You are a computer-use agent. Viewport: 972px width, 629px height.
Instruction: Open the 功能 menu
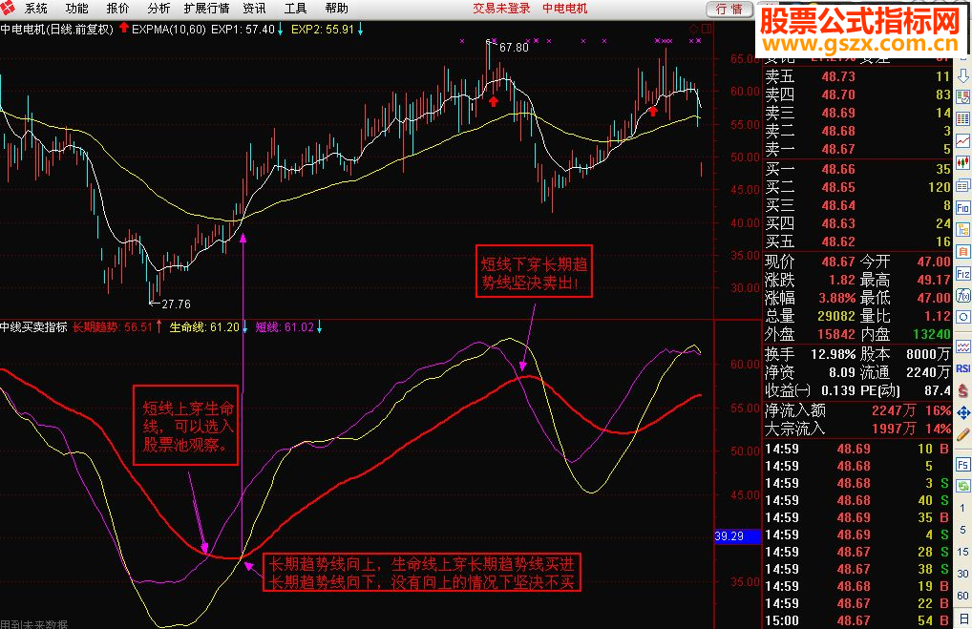click(x=77, y=8)
